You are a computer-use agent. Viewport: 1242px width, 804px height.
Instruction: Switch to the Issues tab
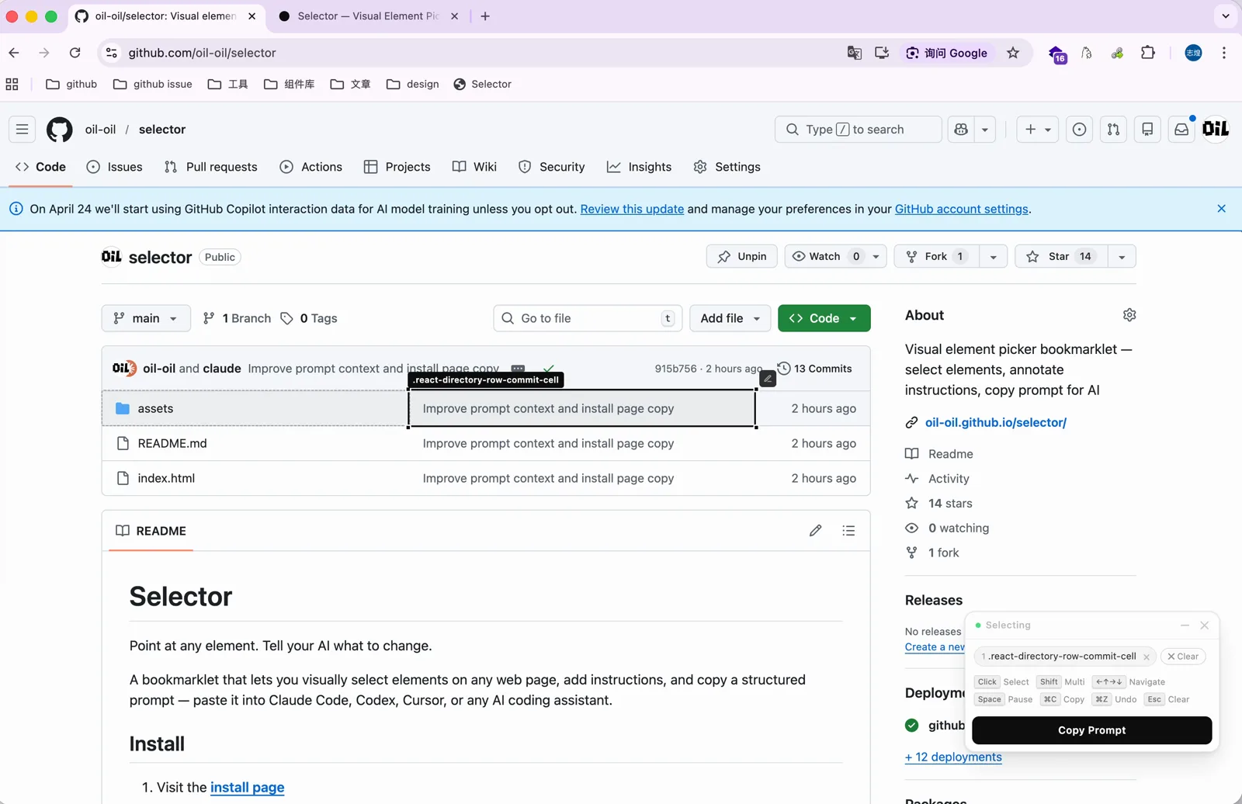tap(114, 167)
